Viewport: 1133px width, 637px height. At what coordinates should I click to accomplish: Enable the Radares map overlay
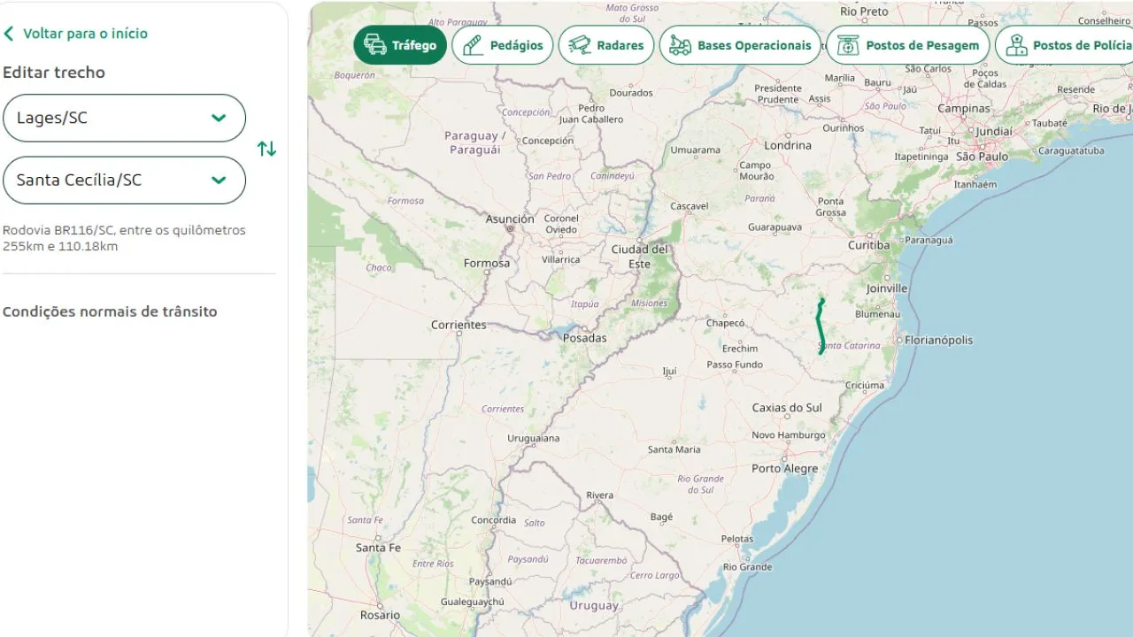[606, 44]
